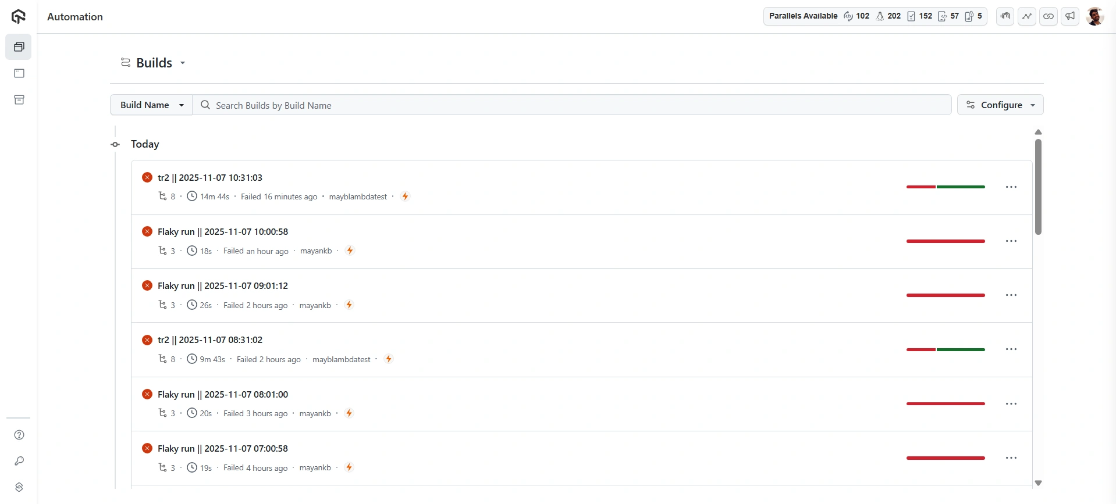Open the tr2 || 2025-11-07 10:31:03 build
This screenshot has width=1116, height=504.
pyautogui.click(x=210, y=178)
